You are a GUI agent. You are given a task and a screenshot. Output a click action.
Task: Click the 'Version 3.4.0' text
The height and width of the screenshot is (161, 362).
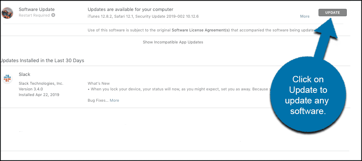pyautogui.click(x=31, y=89)
